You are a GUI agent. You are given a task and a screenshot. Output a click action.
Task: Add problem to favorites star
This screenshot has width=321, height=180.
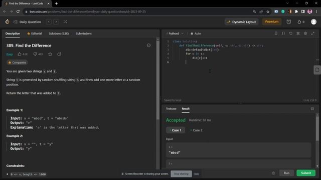click(x=50, y=54)
